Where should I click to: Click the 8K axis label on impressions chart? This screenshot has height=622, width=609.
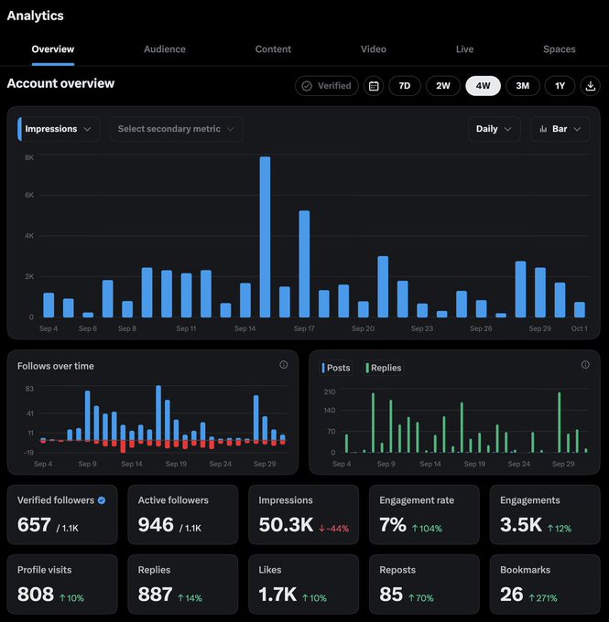(29, 157)
